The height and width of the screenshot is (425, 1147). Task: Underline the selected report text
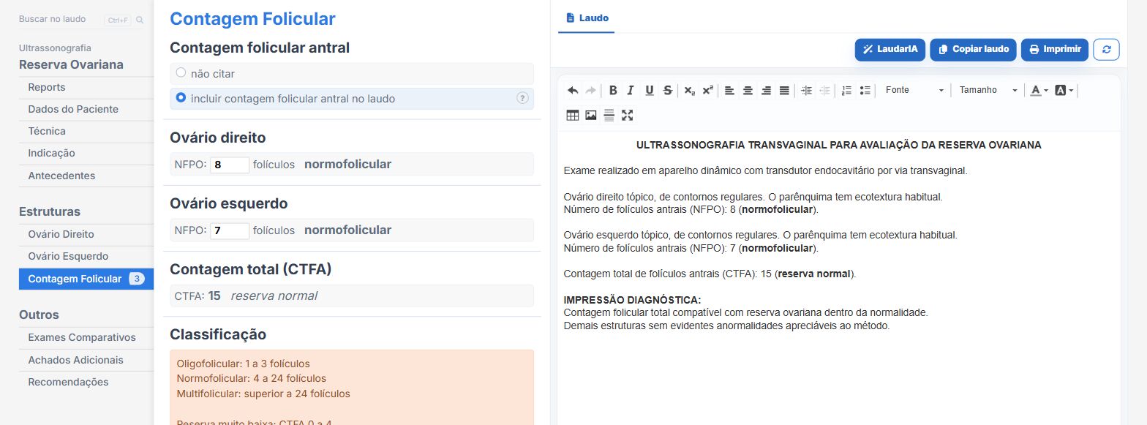[650, 90]
